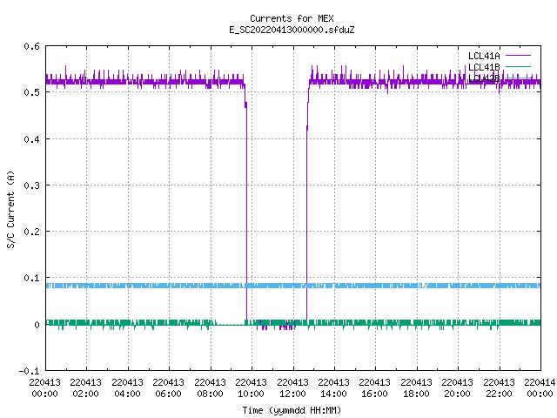The width and height of the screenshot is (557, 418).
Task: Click the y-axis label 'S/C Current (A)'
Action: 10,209
